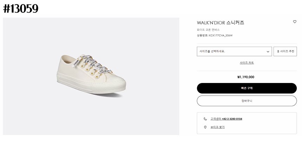
Task: Open the 사이즈 차트 size chart link
Action: (x=247, y=63)
